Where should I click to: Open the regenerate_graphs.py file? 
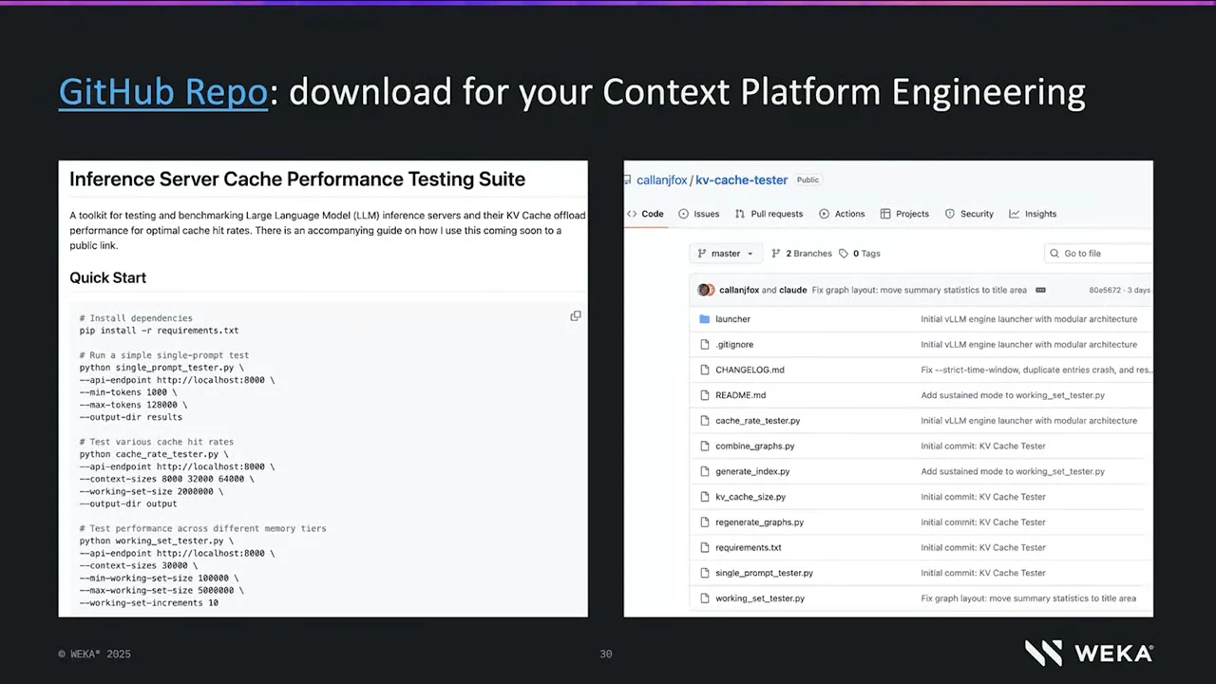760,522
